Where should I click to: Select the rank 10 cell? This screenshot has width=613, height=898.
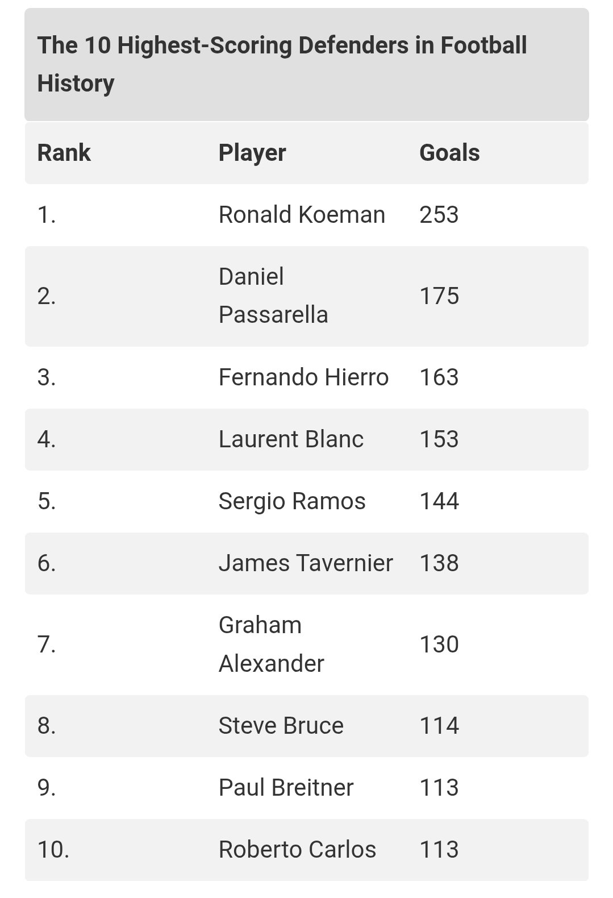tap(53, 850)
